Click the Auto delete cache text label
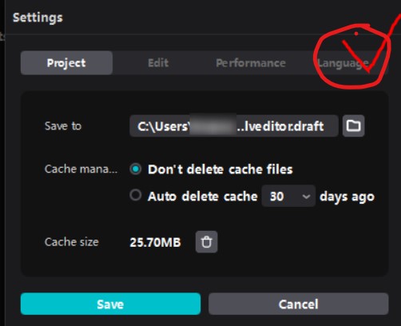The image size is (401, 326). tap(203, 197)
